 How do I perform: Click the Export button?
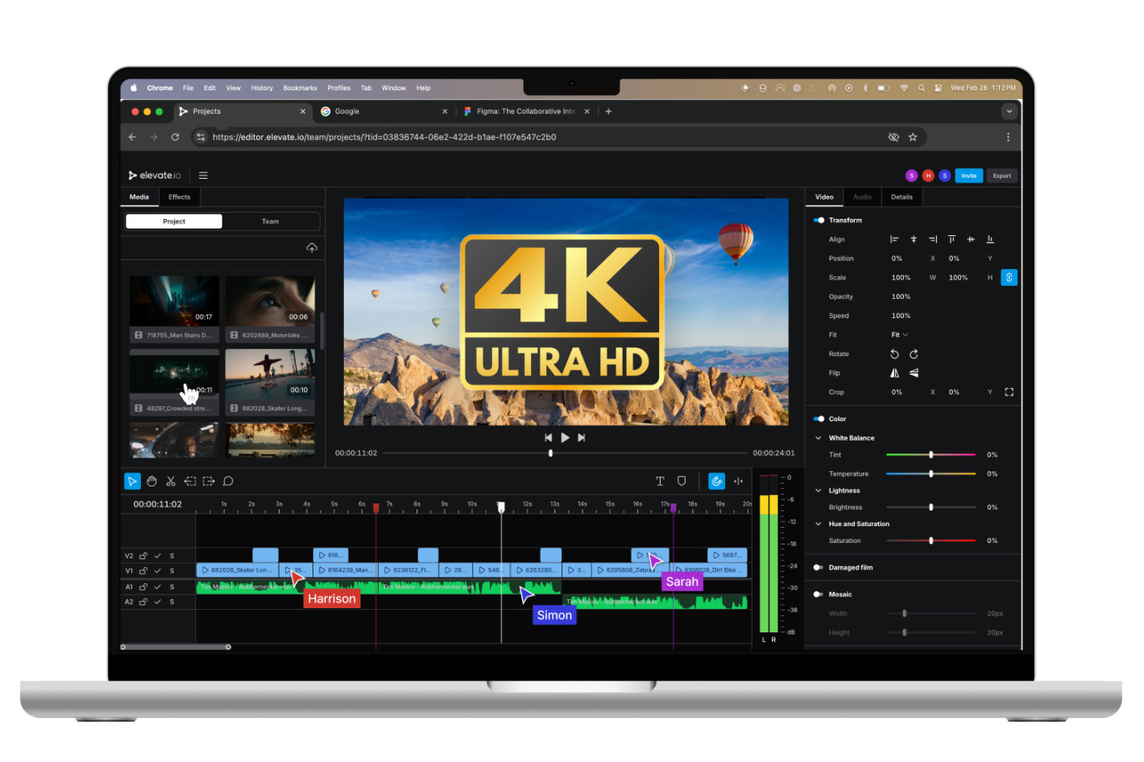(x=1001, y=176)
